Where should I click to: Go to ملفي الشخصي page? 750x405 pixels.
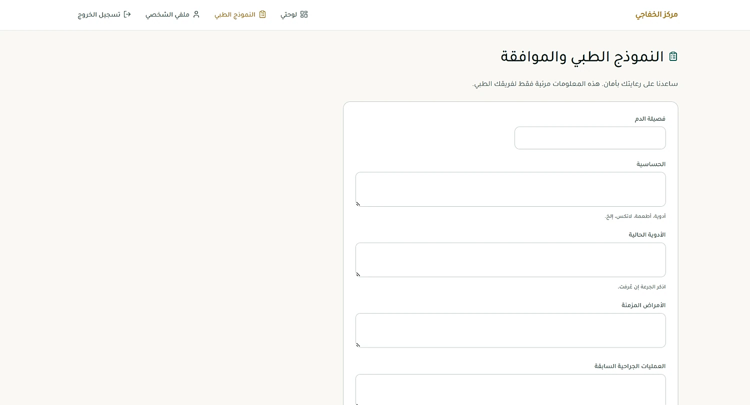(x=172, y=14)
